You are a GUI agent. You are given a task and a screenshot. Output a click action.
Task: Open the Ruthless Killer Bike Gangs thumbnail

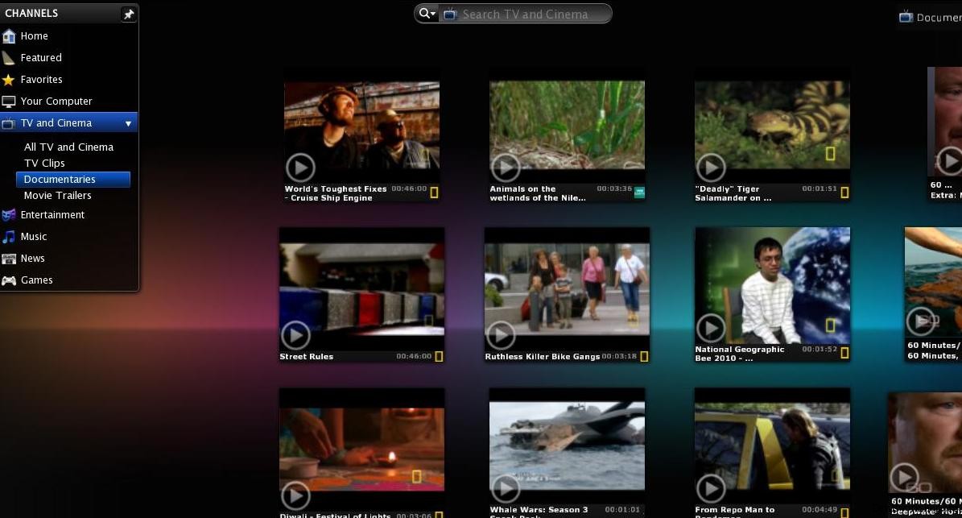pyautogui.click(x=567, y=288)
